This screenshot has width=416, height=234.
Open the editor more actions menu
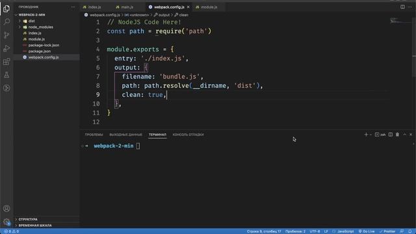(x=410, y=7)
